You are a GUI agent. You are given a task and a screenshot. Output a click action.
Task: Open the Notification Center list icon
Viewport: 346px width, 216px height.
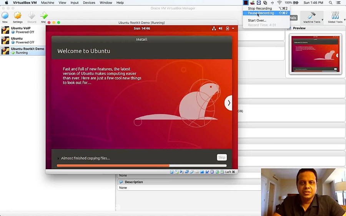(x=338, y=3)
